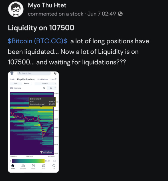This screenshot has height=181, width=168.
Task: Click the Search Coin input field
Action: tap(34, 73)
